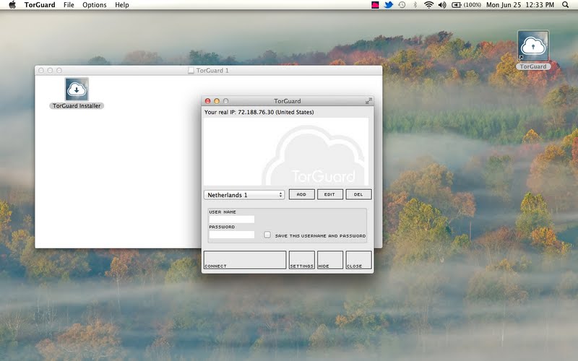Click the pink square menu bar icon
Image resolution: width=578 pixels, height=361 pixels.
pyautogui.click(x=375, y=5)
